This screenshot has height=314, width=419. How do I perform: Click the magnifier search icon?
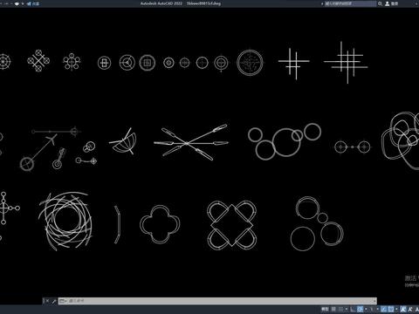380,3
